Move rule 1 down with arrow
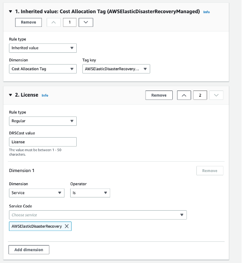Screen dimensions: 242x263 86,22
